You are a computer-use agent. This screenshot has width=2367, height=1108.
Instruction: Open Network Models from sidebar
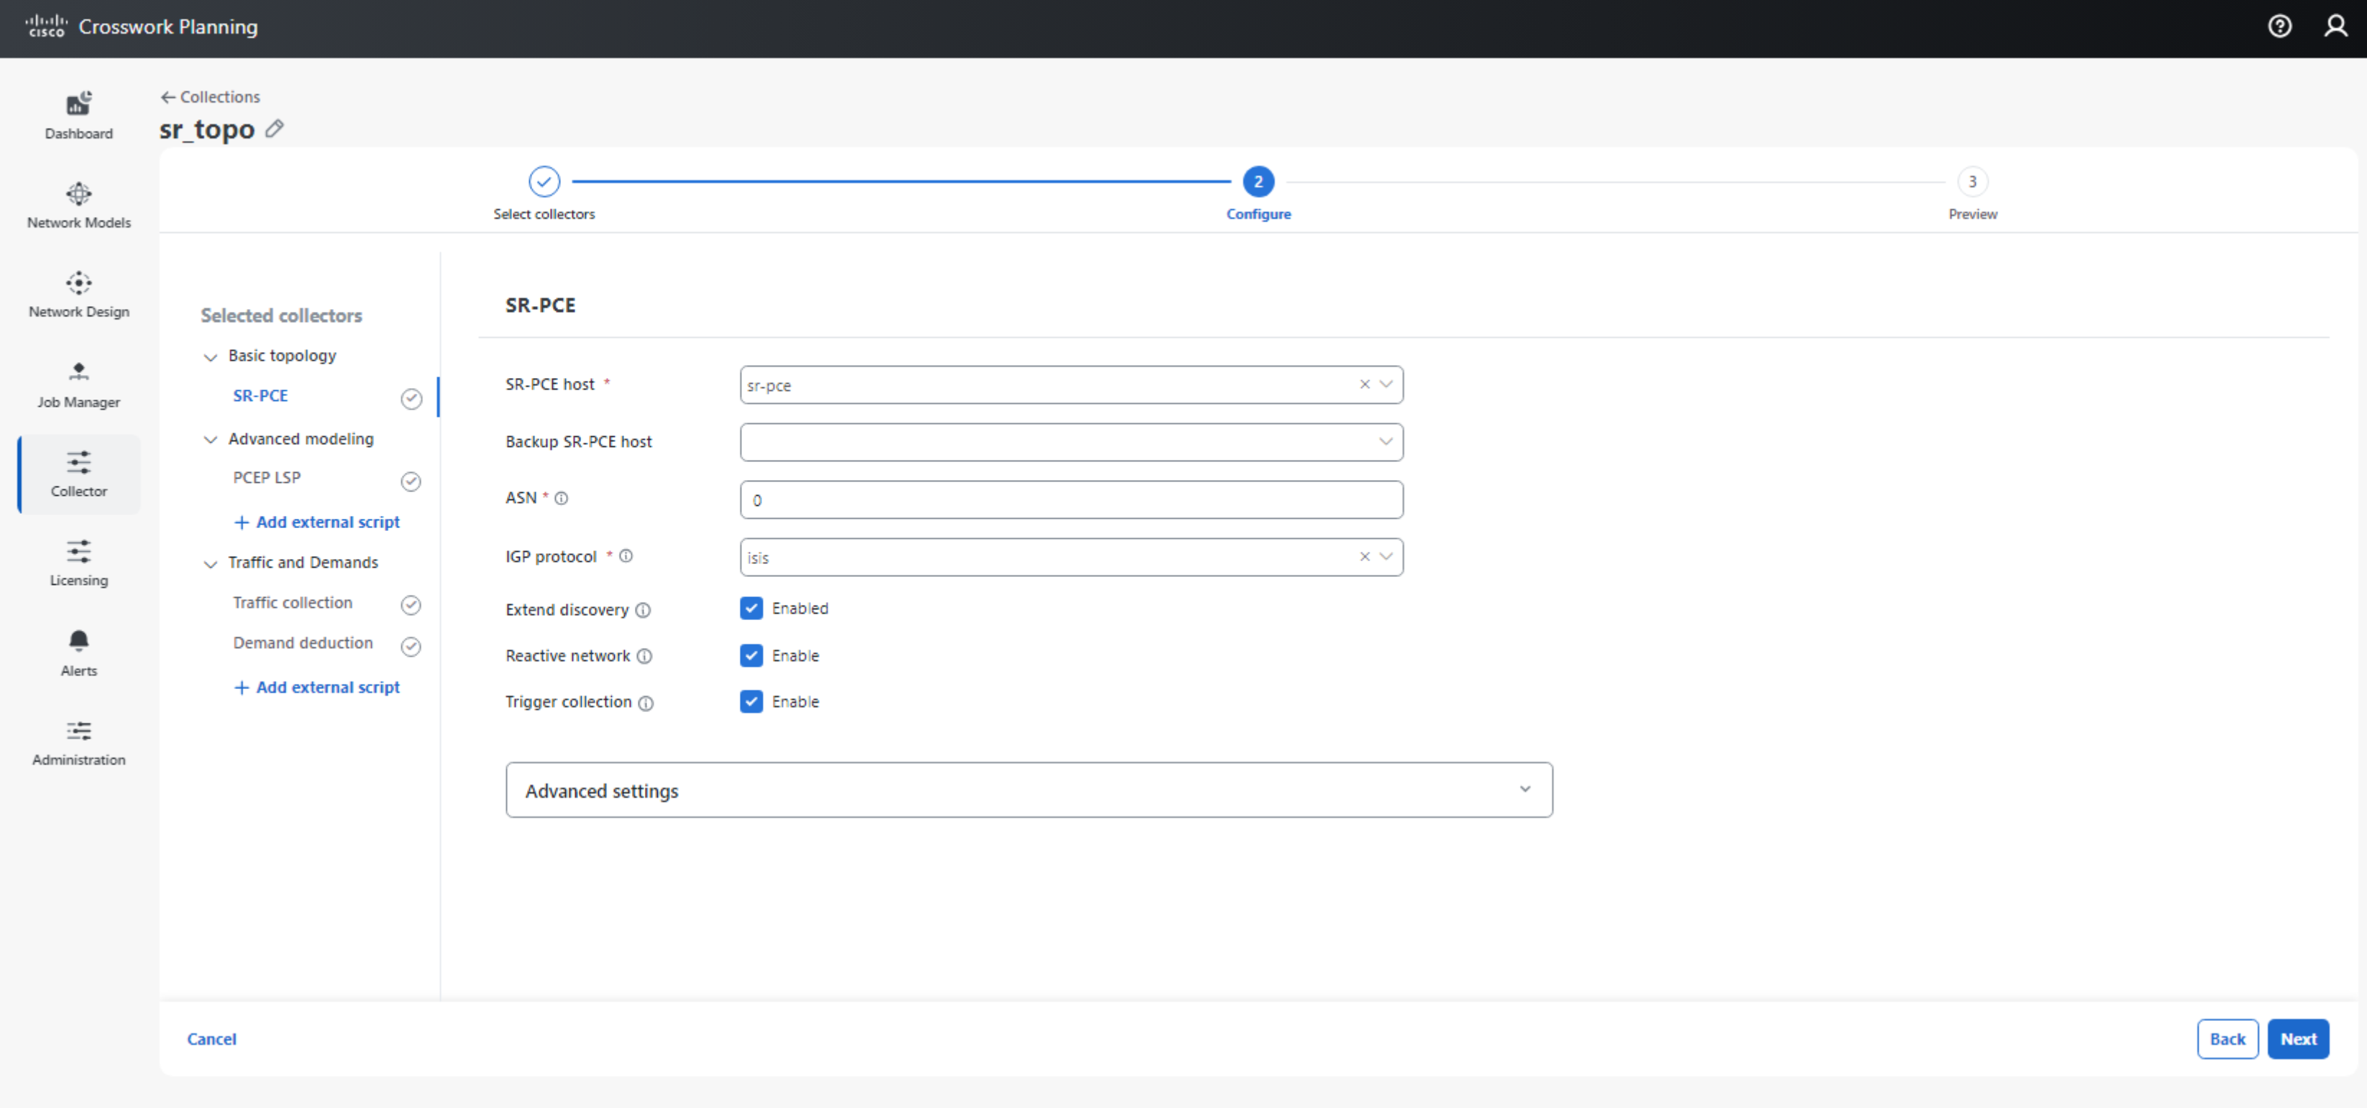pos(79,206)
